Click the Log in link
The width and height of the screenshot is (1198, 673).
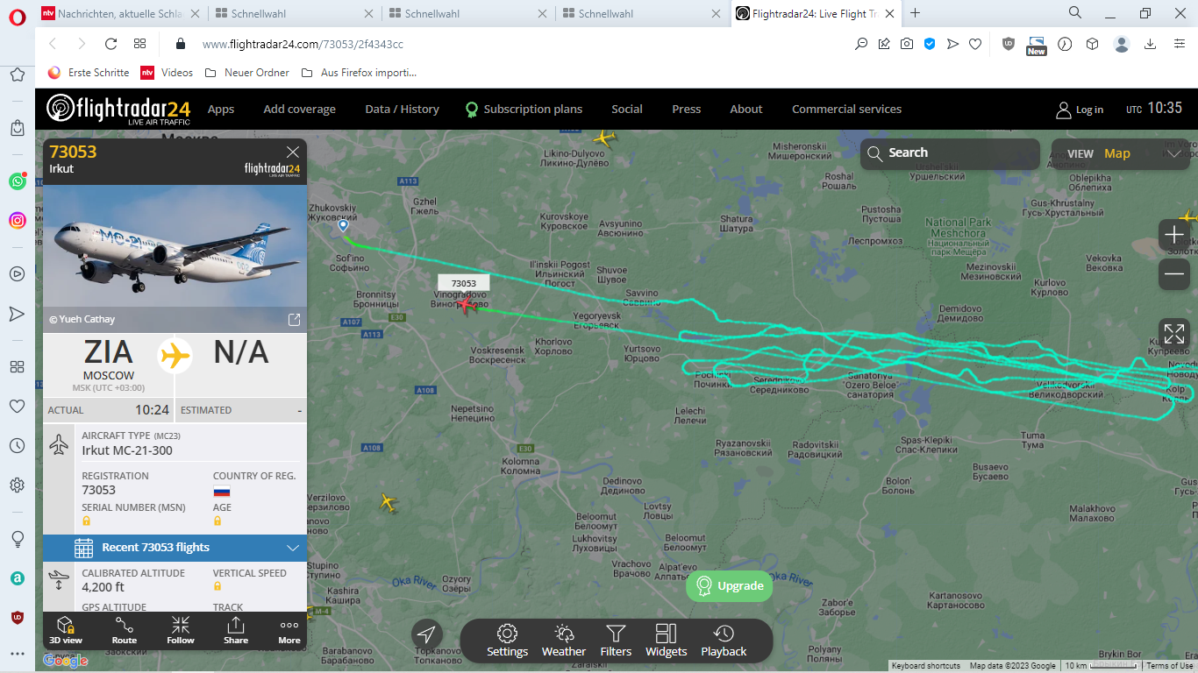pos(1080,110)
